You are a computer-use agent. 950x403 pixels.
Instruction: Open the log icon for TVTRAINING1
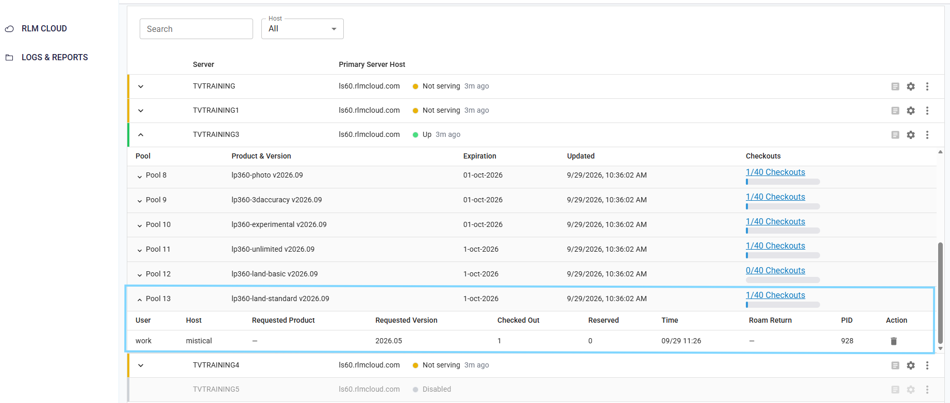(895, 111)
